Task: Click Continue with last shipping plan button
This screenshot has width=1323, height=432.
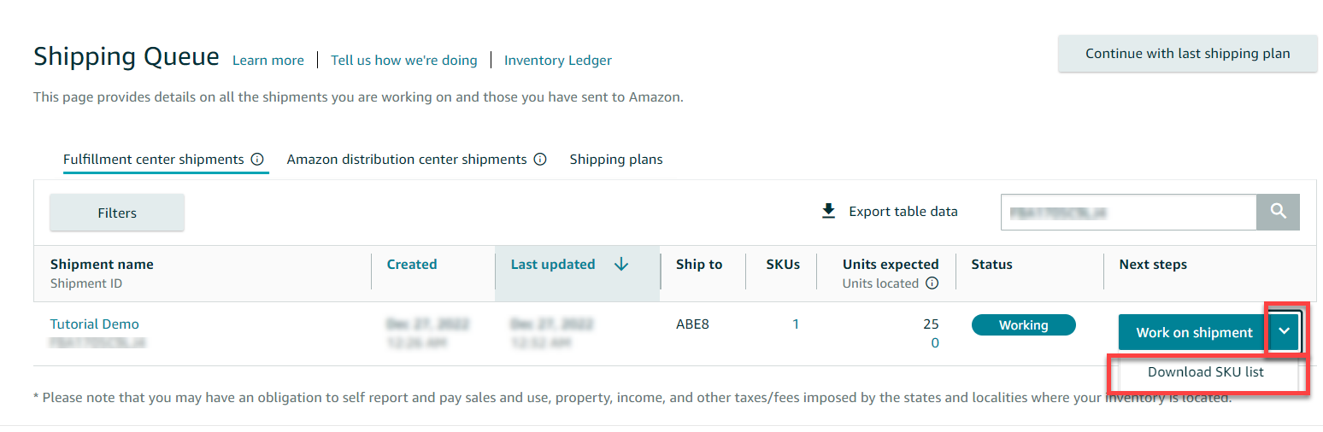Action: pyautogui.click(x=1188, y=53)
